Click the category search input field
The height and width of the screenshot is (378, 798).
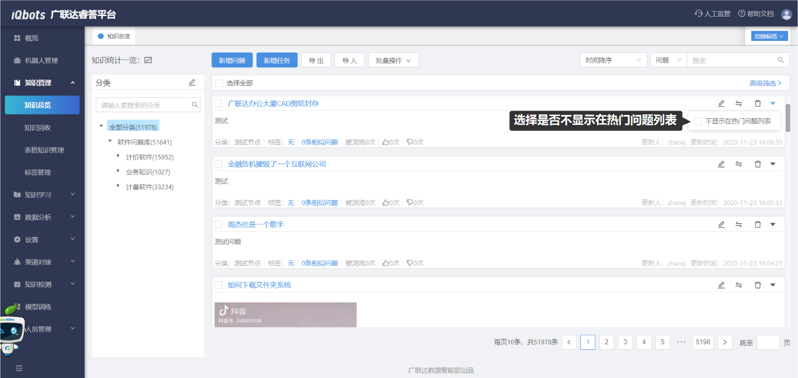point(145,104)
